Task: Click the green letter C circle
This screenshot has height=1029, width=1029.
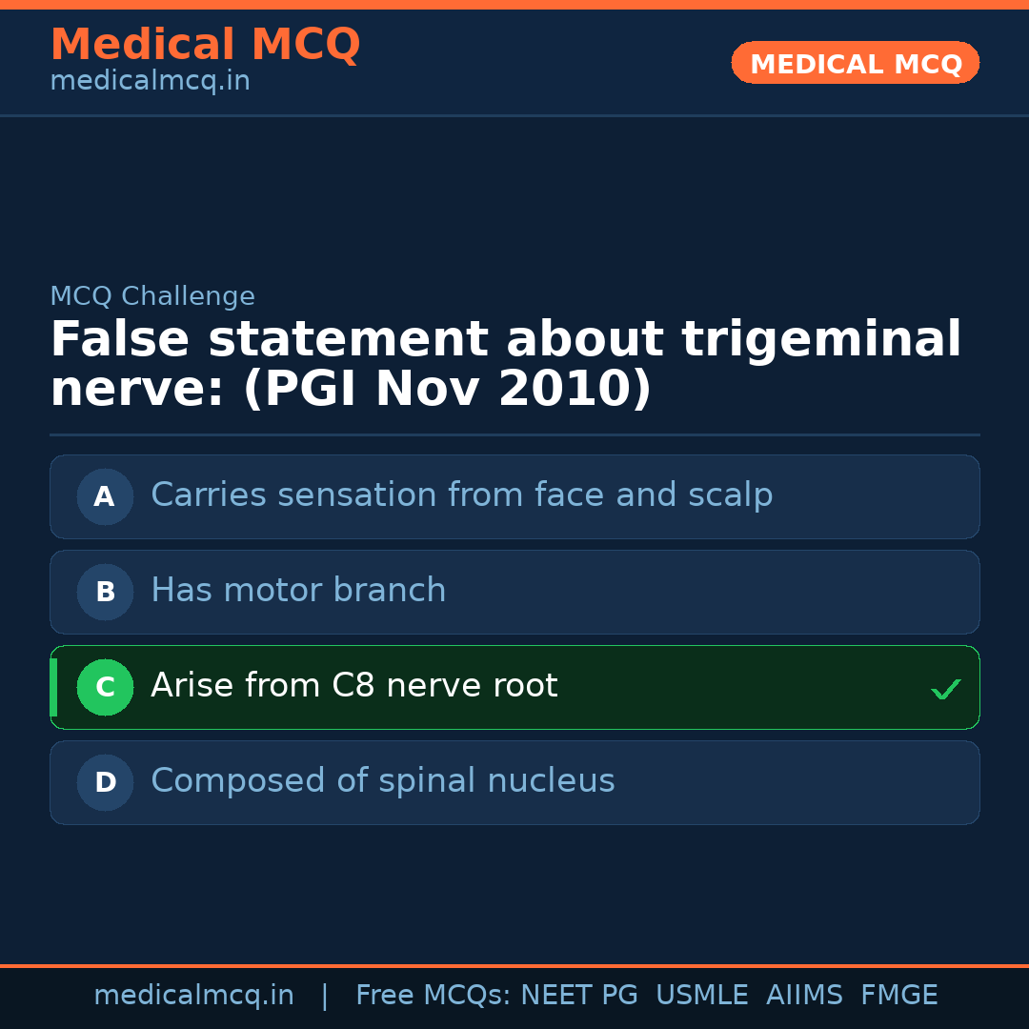Action: [x=105, y=687]
